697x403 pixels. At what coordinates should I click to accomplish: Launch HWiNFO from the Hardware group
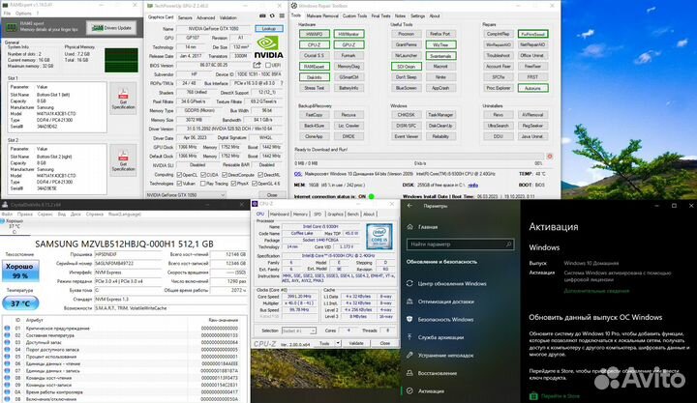pos(315,34)
